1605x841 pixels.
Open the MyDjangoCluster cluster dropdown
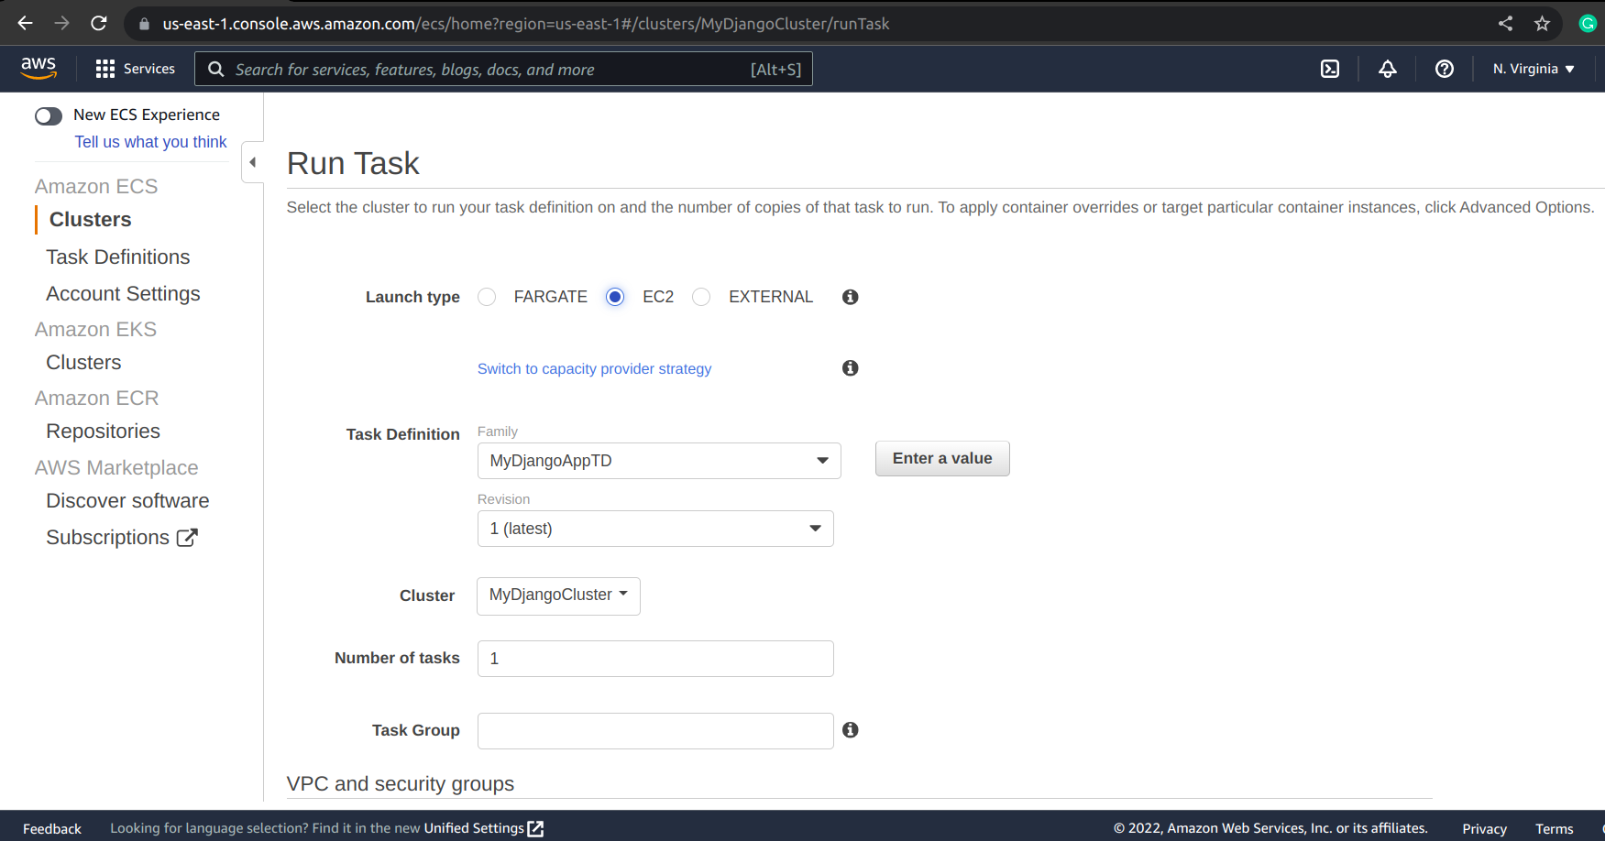(x=558, y=595)
